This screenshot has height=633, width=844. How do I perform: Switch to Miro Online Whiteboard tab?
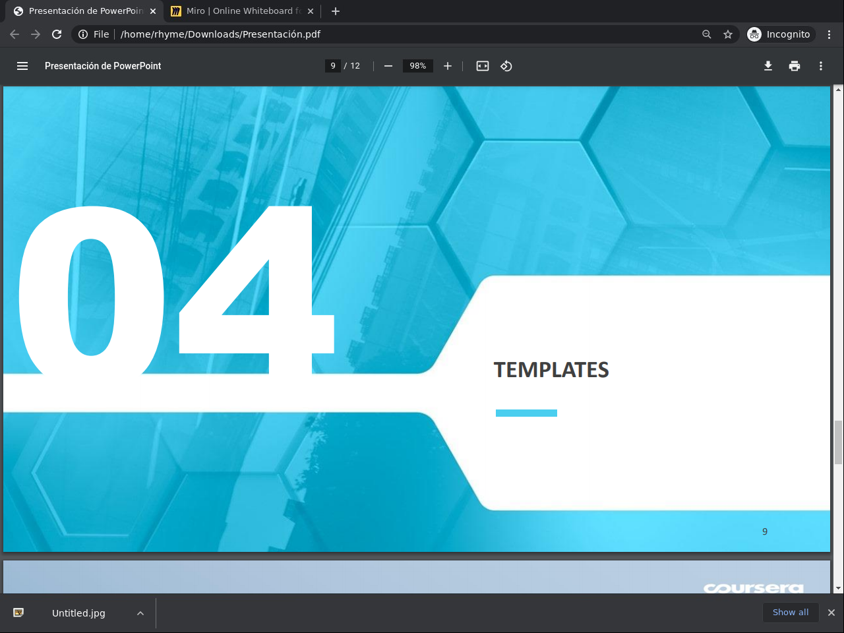pyautogui.click(x=243, y=11)
